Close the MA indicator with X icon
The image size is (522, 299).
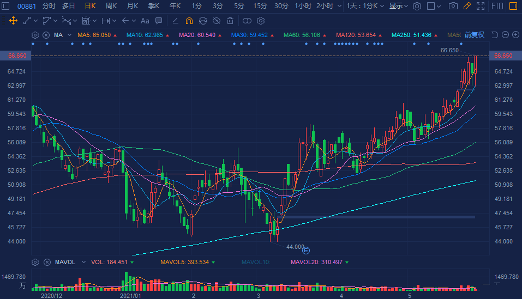tap(46, 35)
